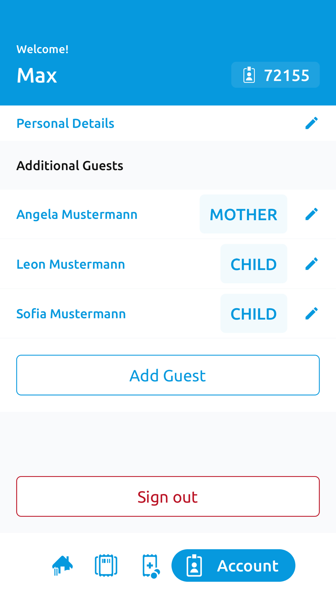This screenshot has width=336, height=598.
Task: Click Sofia's CHILD relationship tag
Action: pos(254,314)
